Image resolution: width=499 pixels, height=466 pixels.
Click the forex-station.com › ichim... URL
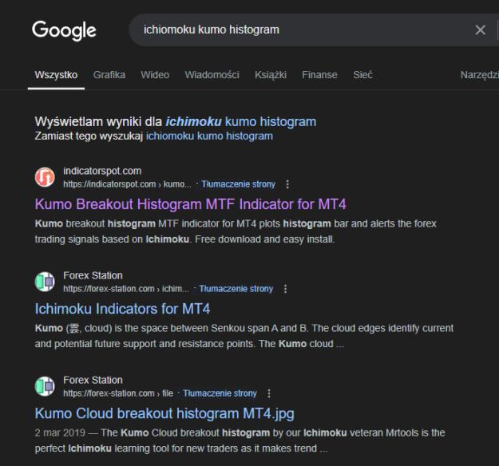pyautogui.click(x=126, y=289)
